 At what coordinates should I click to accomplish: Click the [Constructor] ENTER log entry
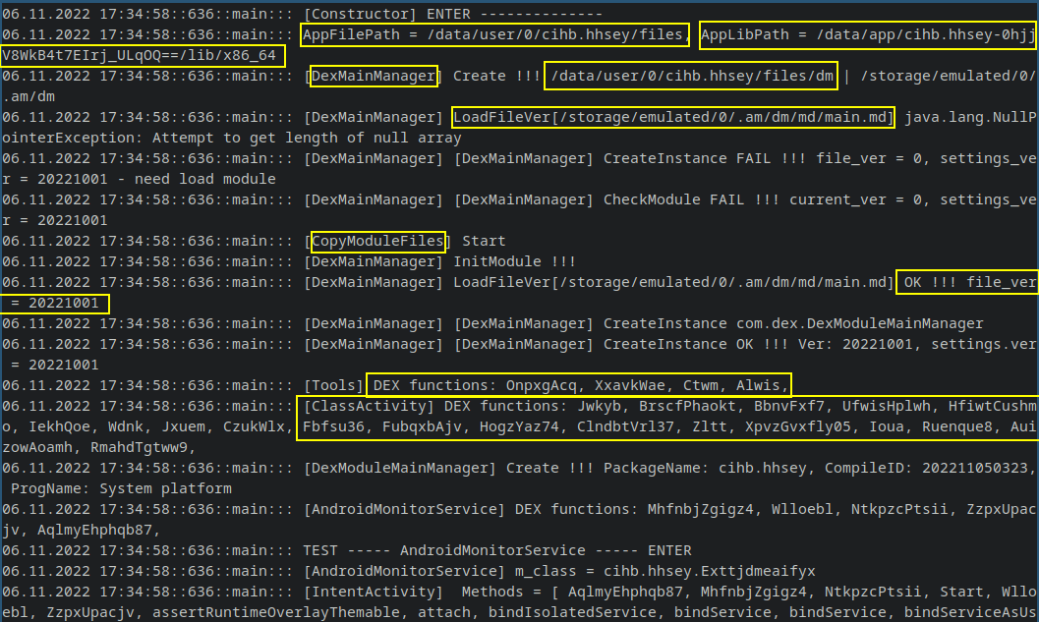coord(453,14)
